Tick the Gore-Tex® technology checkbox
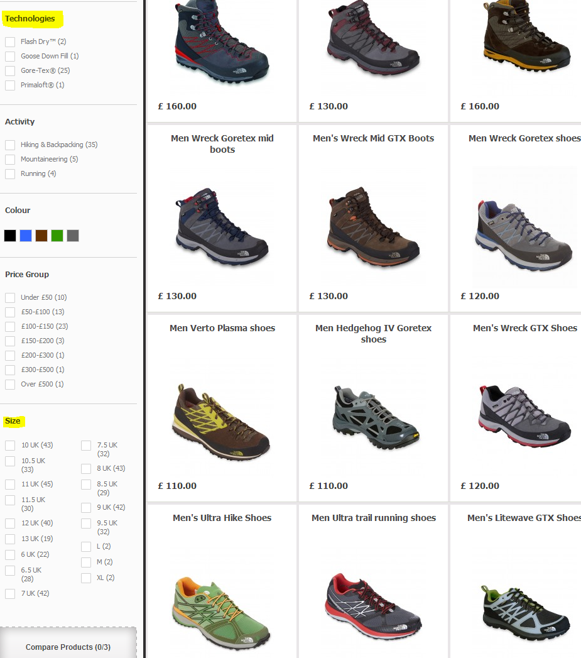The width and height of the screenshot is (581, 658). 10,71
